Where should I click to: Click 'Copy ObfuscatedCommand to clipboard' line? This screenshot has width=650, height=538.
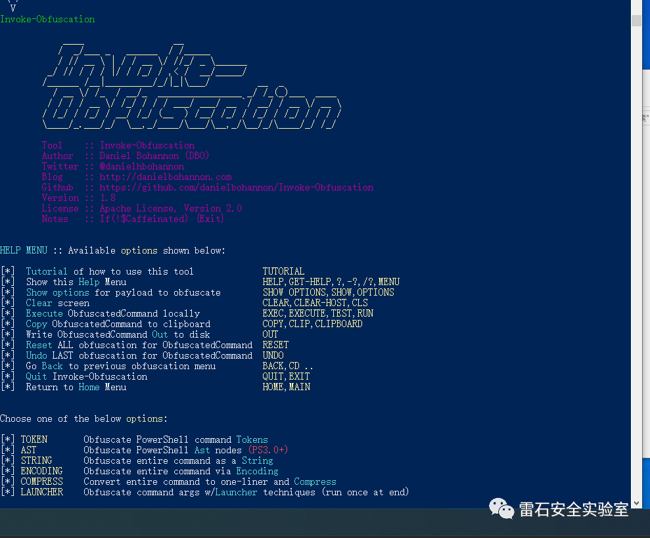[118, 324]
